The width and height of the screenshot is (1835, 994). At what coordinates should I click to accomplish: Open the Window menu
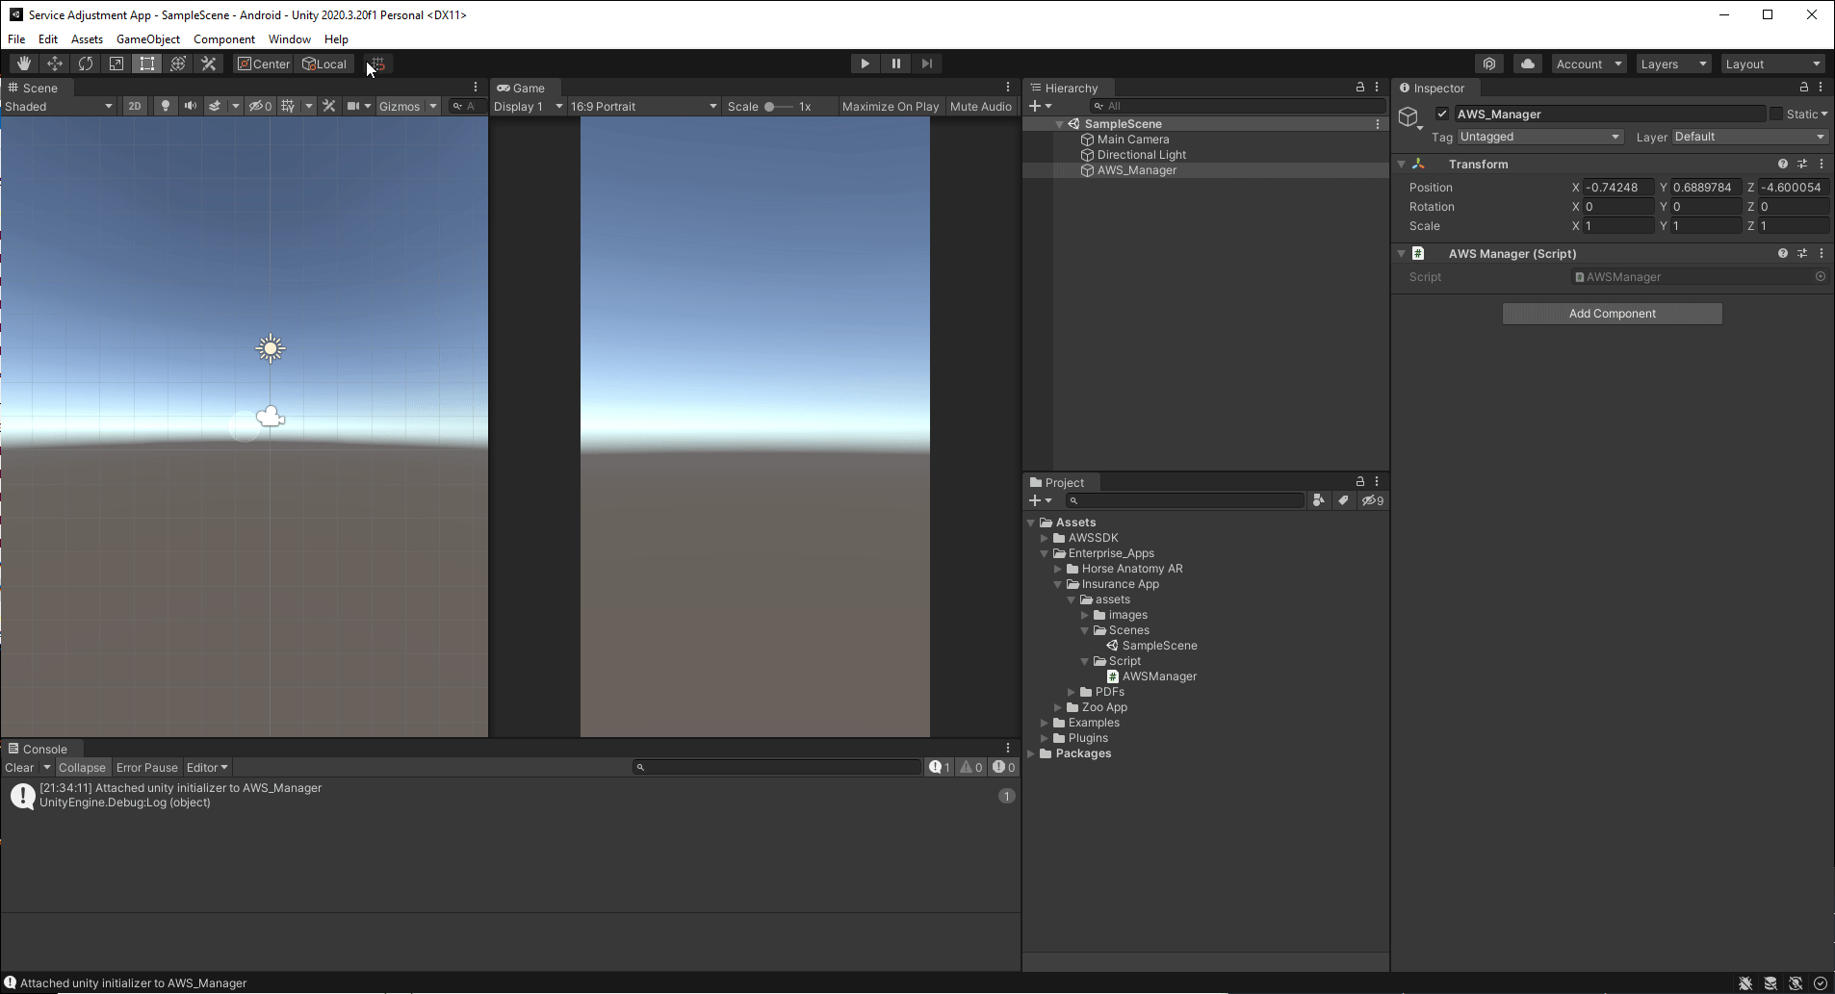[x=290, y=39]
